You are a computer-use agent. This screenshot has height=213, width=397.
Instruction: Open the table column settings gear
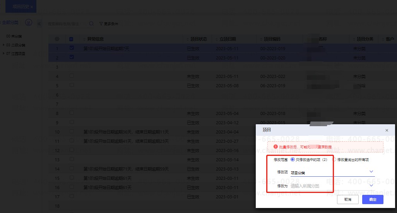coord(57,39)
